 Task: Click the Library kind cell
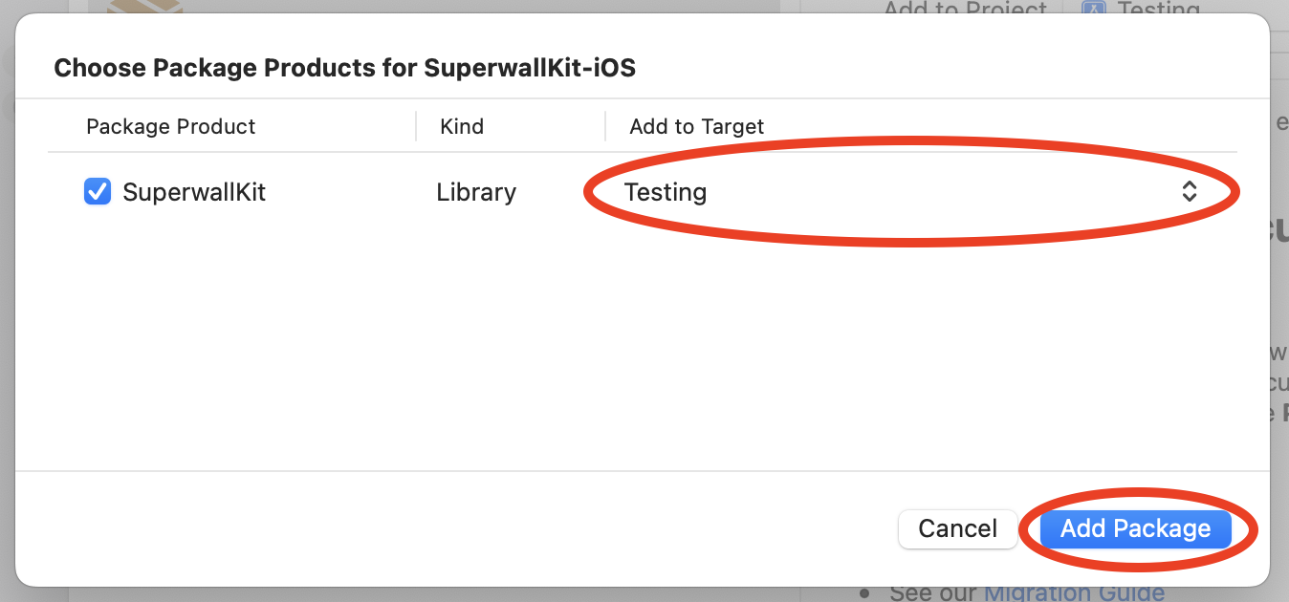coord(476,192)
